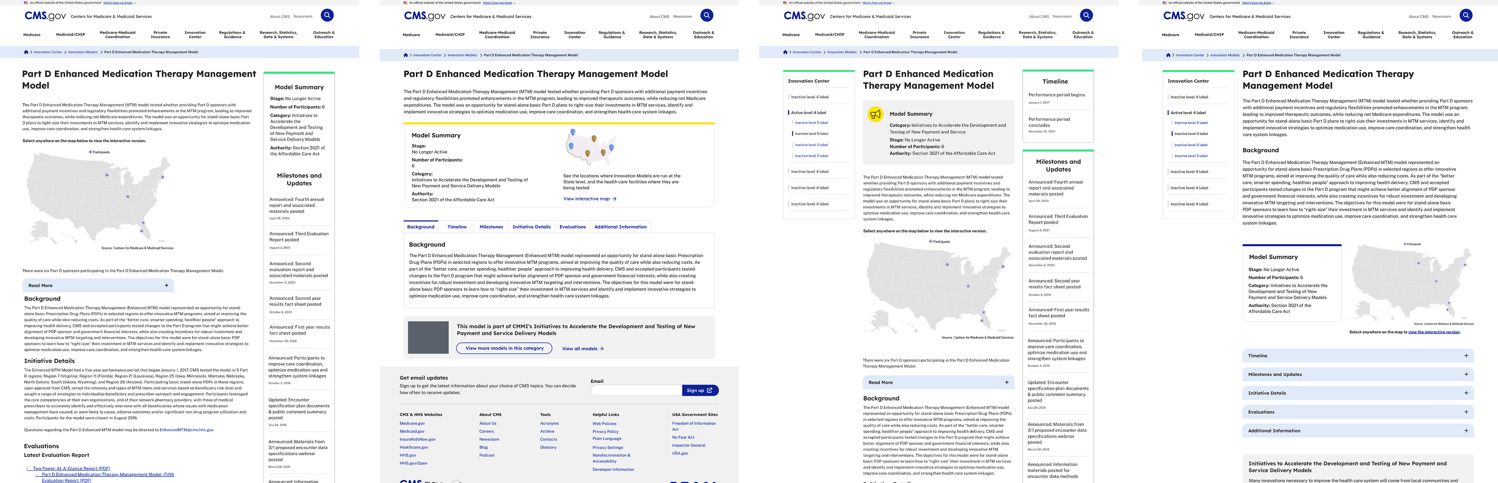Switch to Timeline tab

point(457,226)
